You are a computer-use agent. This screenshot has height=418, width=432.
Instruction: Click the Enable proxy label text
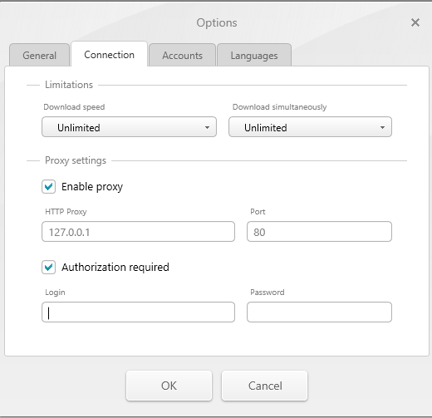(92, 187)
